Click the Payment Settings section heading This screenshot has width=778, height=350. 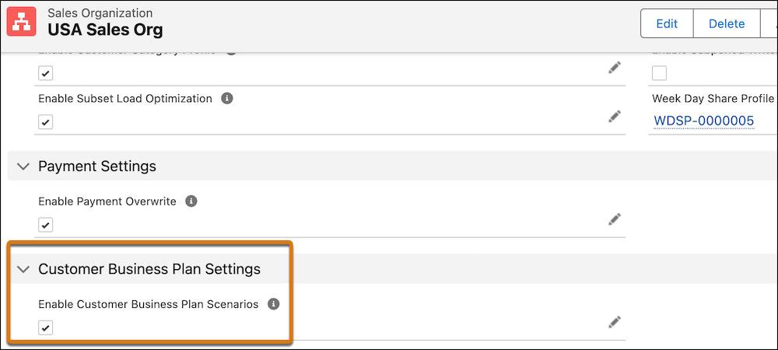coord(97,166)
